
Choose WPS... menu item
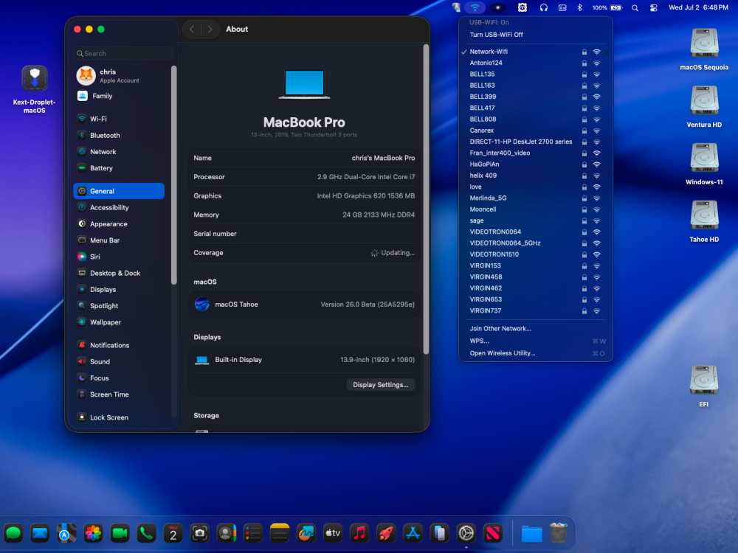tap(536, 341)
